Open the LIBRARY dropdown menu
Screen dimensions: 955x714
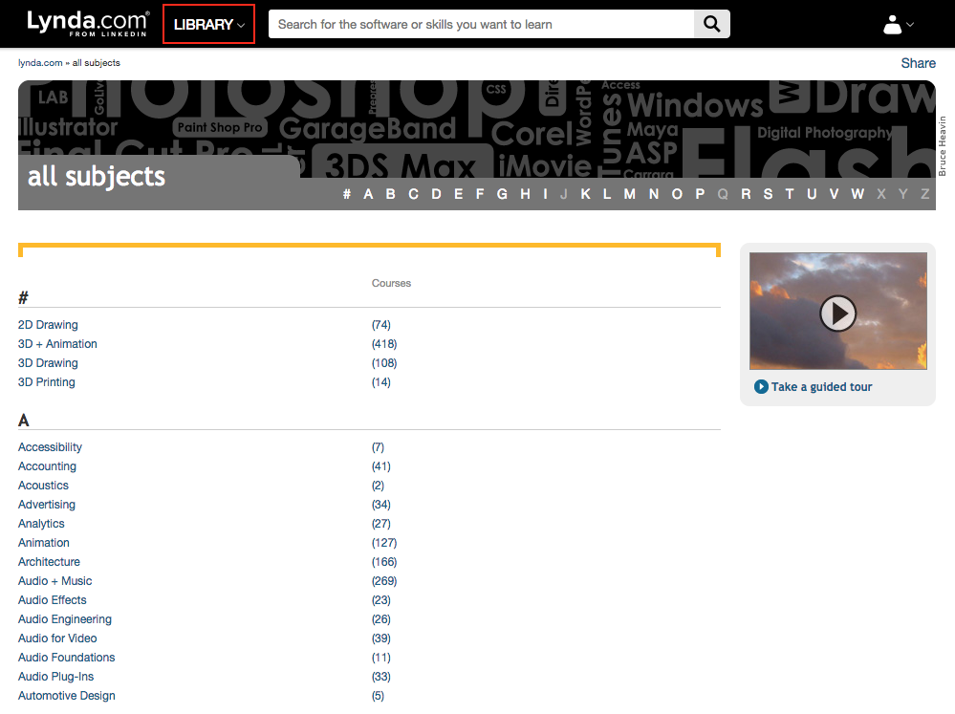coord(209,24)
